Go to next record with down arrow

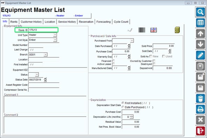[x=200, y=44]
